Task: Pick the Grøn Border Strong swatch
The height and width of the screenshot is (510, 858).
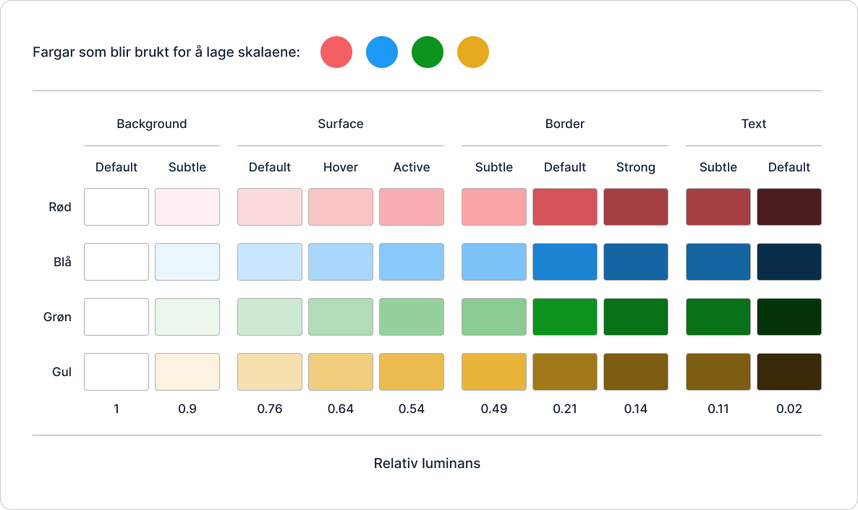Action: (x=636, y=317)
